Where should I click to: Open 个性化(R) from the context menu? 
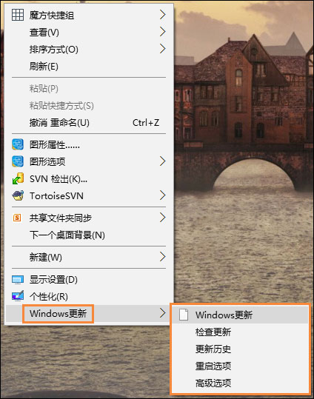click(x=89, y=296)
